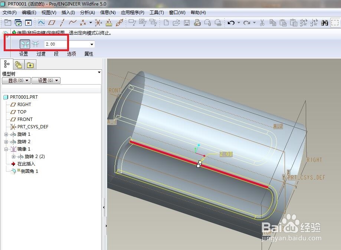Select PRT0001.PRT in model tree

click(21, 97)
